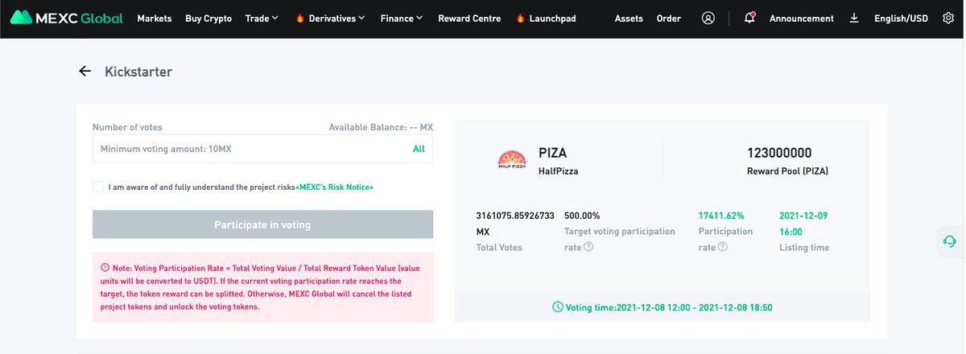Tick the project risks acknowledgement checkbox

pos(98,187)
